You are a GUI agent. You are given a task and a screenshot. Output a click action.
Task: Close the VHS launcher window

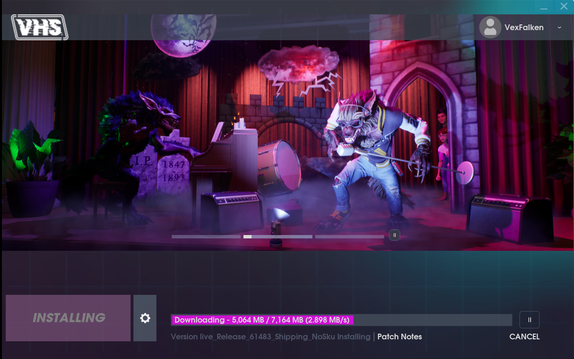(563, 7)
